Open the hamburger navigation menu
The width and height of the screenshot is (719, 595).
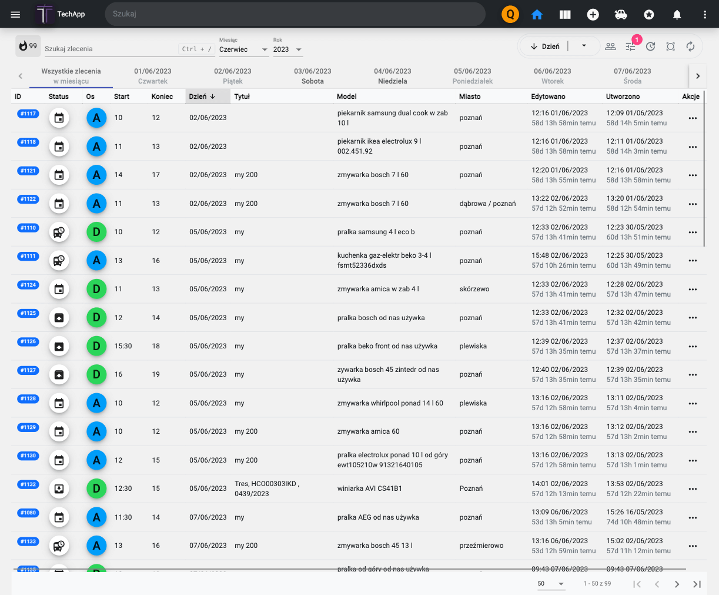[16, 14]
